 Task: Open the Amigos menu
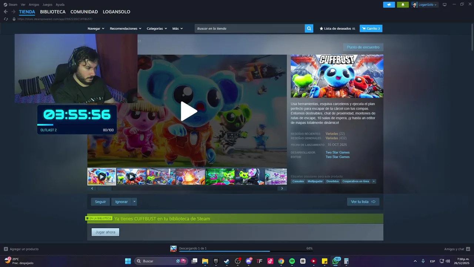(34, 4)
